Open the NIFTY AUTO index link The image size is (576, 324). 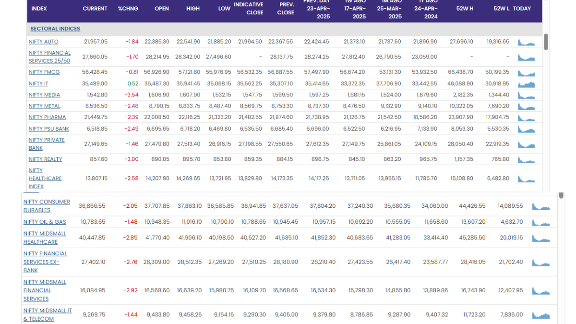(x=44, y=42)
